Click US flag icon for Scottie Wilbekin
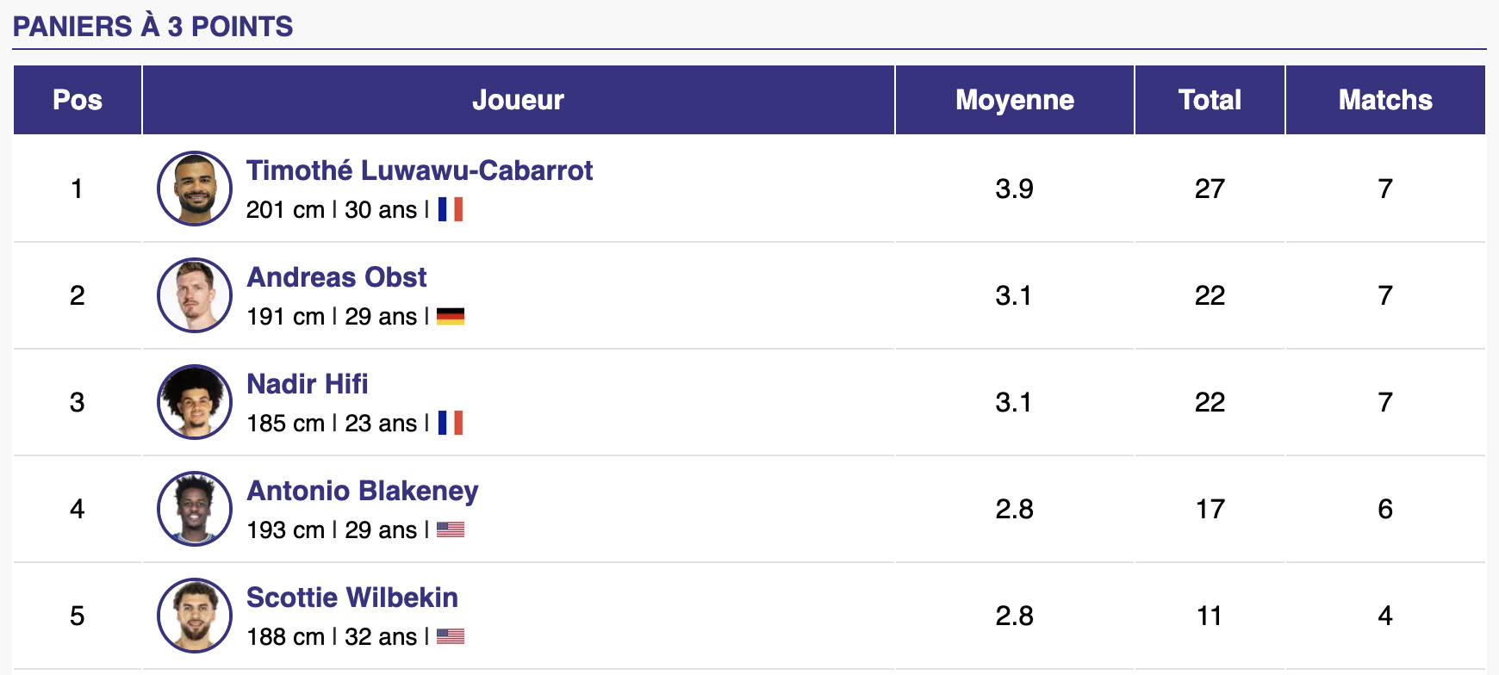Image resolution: width=1499 pixels, height=675 pixels. point(450,636)
